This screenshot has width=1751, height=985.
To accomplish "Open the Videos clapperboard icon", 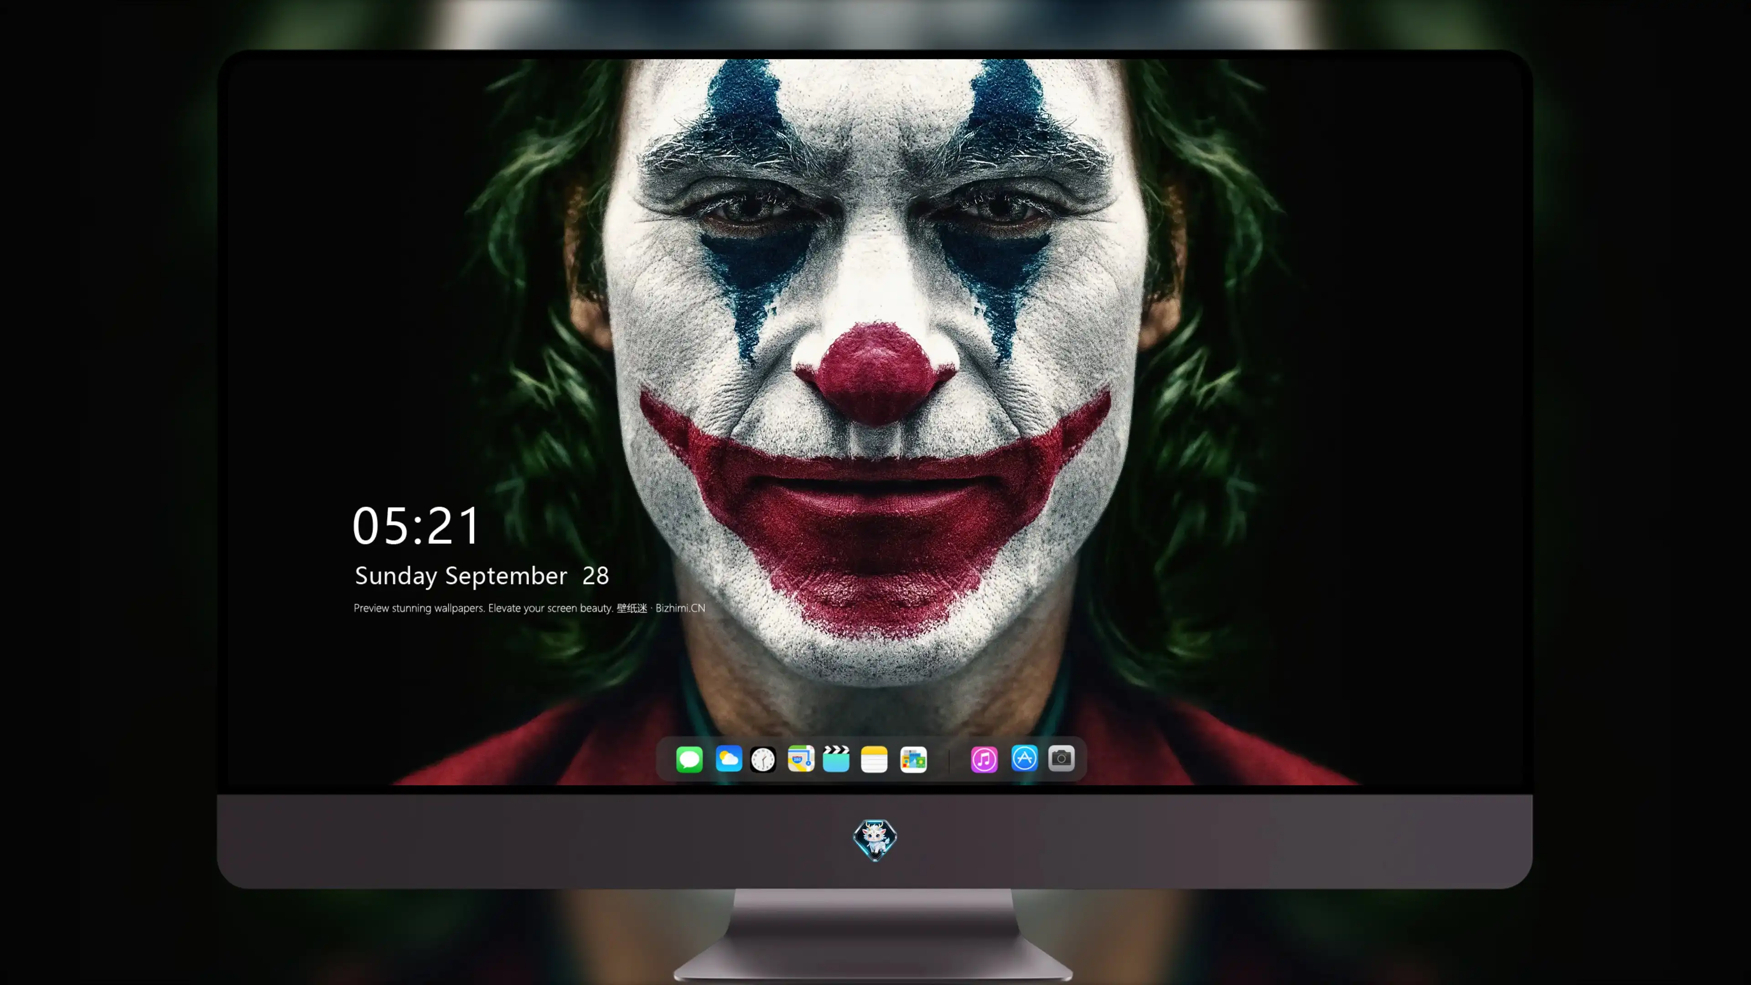I will tap(836, 759).
